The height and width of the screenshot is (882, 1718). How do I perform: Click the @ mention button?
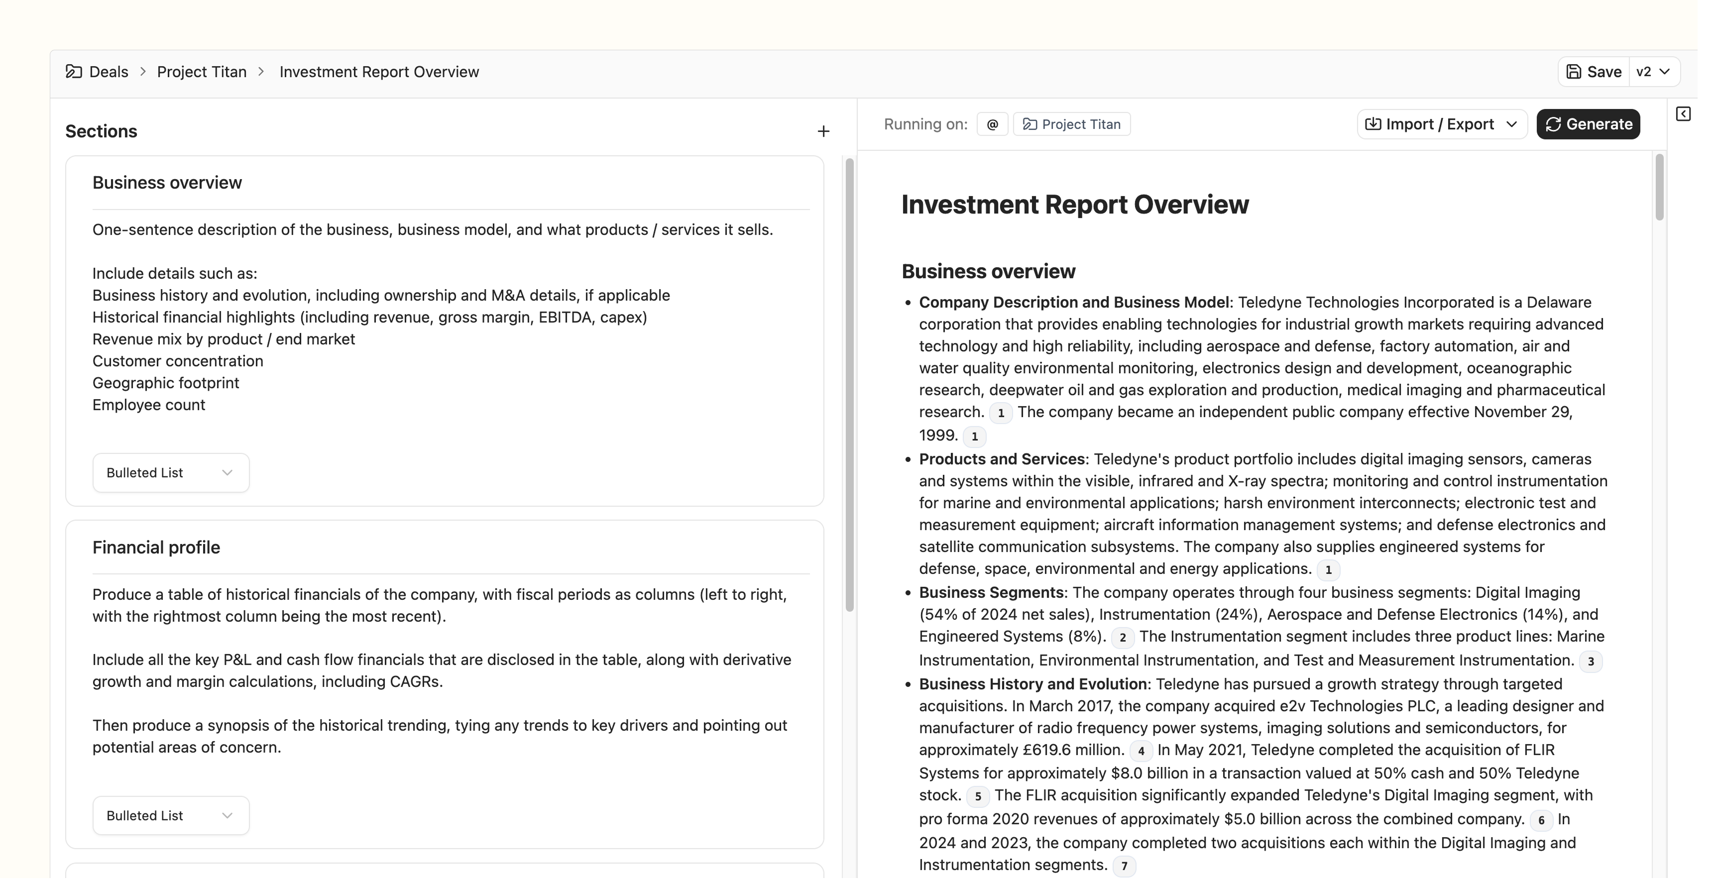[x=992, y=124]
